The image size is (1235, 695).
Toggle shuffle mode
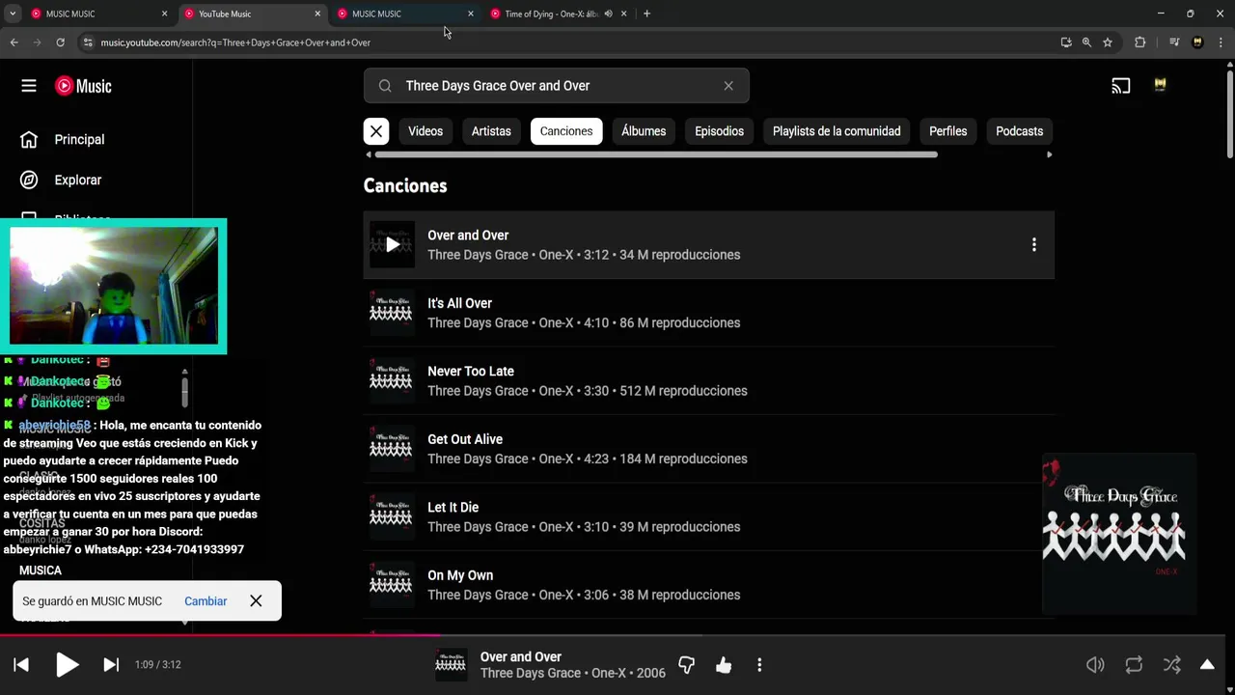pyautogui.click(x=1171, y=665)
